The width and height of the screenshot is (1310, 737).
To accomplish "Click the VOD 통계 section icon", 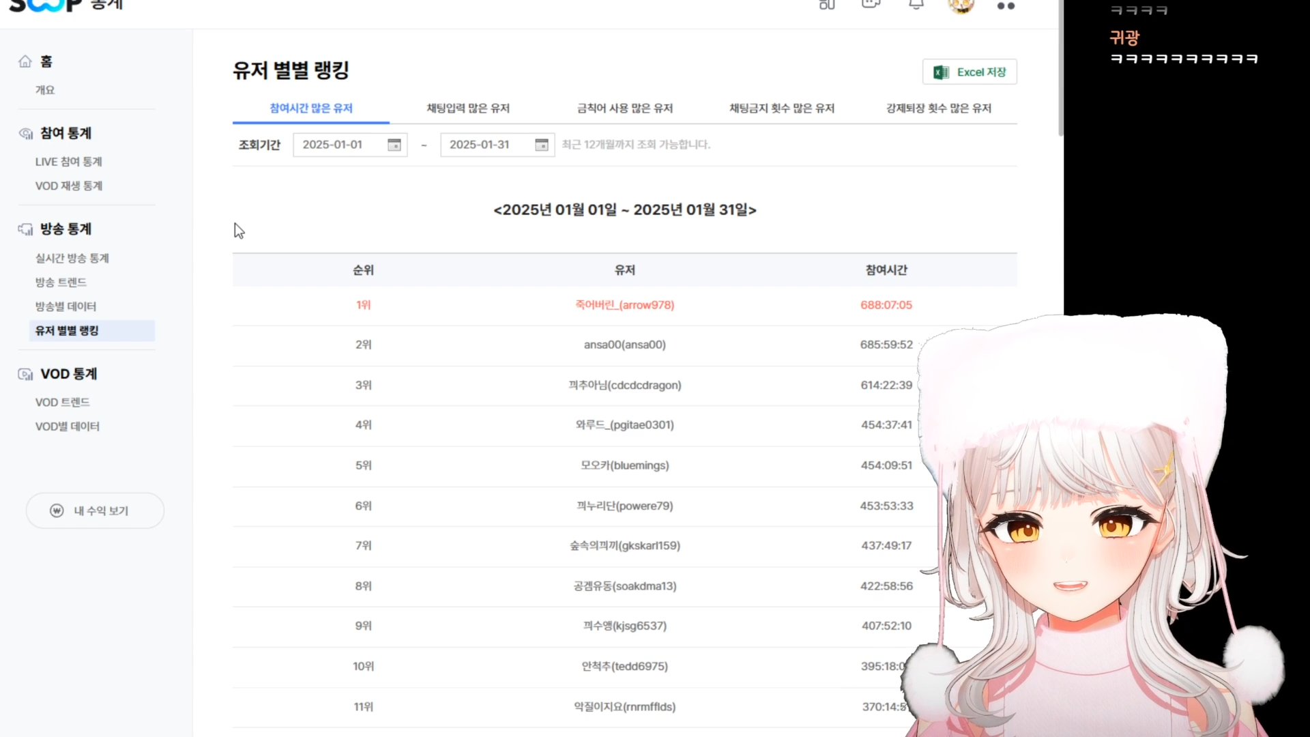I will click(25, 374).
